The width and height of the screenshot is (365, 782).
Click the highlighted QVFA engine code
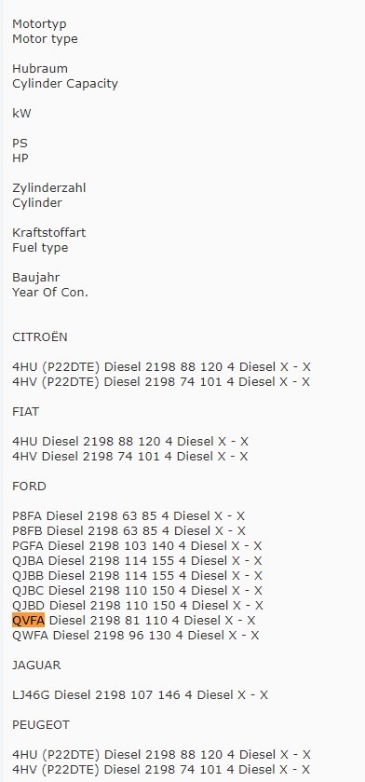point(28,621)
